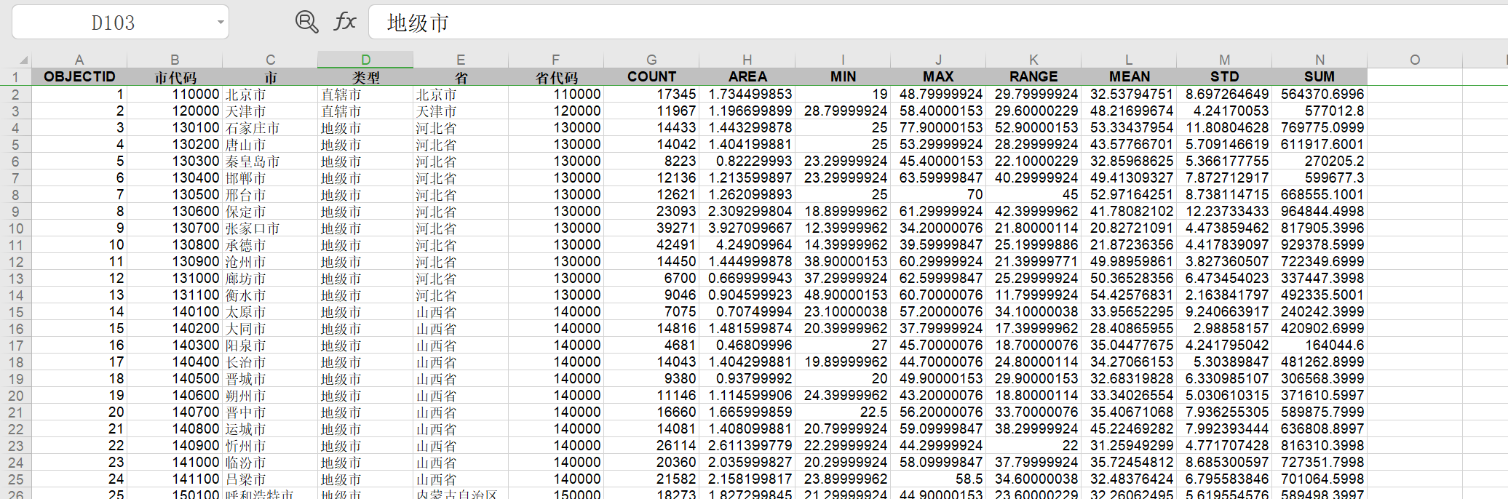This screenshot has width=1508, height=499.
Task: Click city code cell 140500
Action: tap(175, 378)
